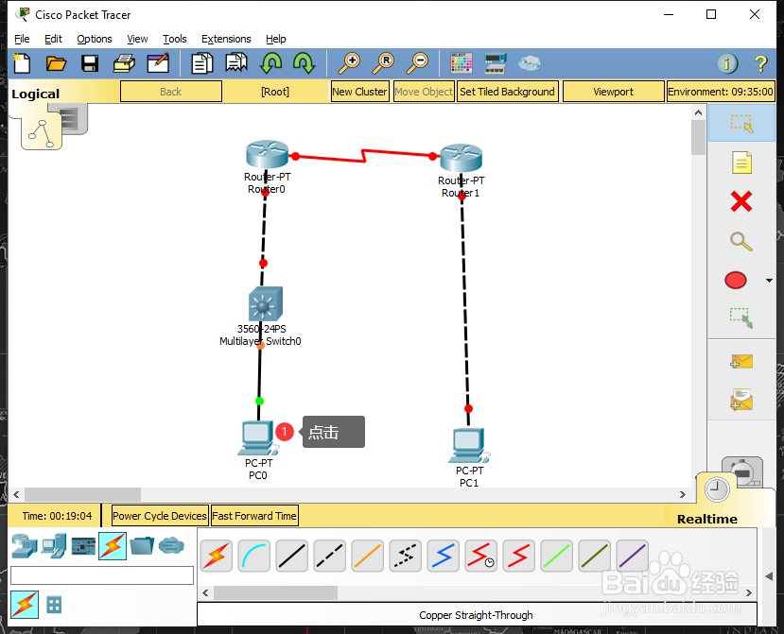Click the Back button

(171, 92)
